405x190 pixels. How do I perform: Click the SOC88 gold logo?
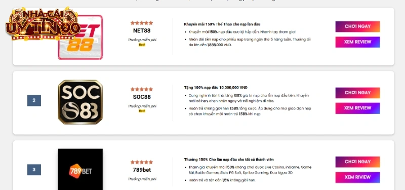click(x=80, y=102)
